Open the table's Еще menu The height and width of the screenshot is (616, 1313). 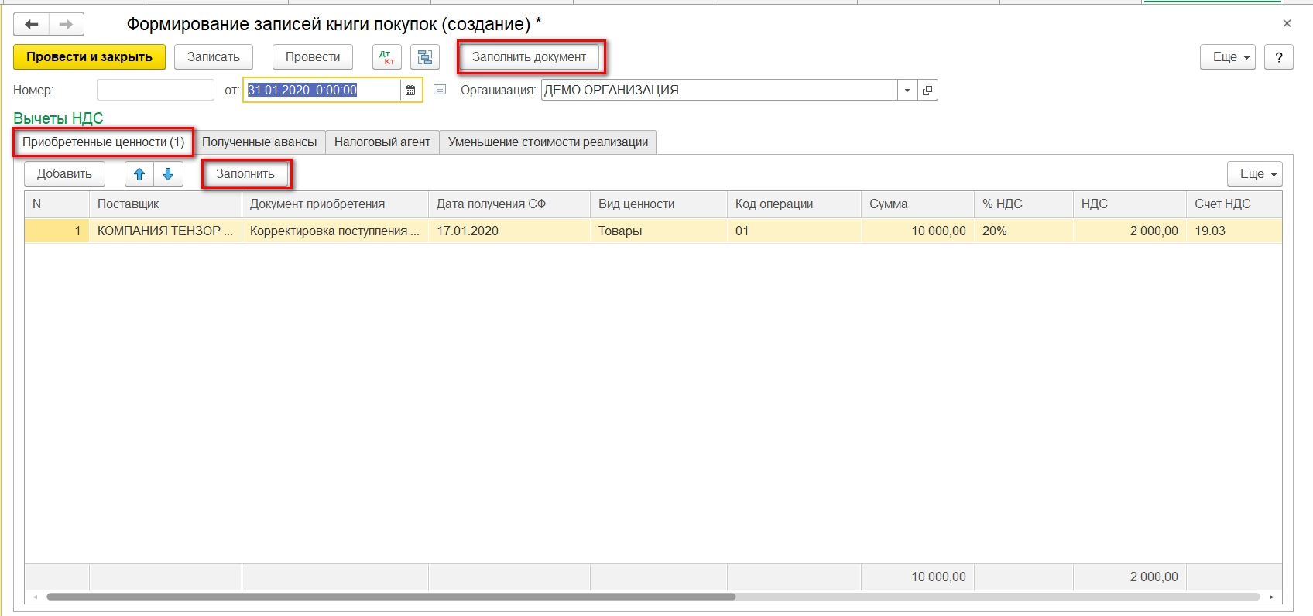pyautogui.click(x=1254, y=174)
